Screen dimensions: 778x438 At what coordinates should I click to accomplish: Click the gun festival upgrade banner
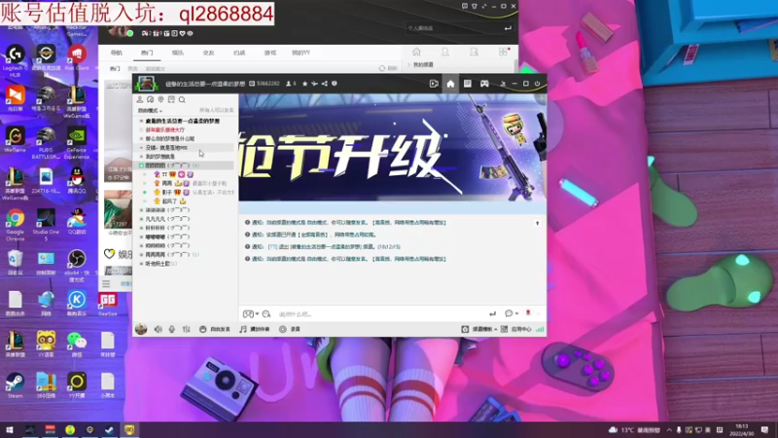tap(392, 148)
